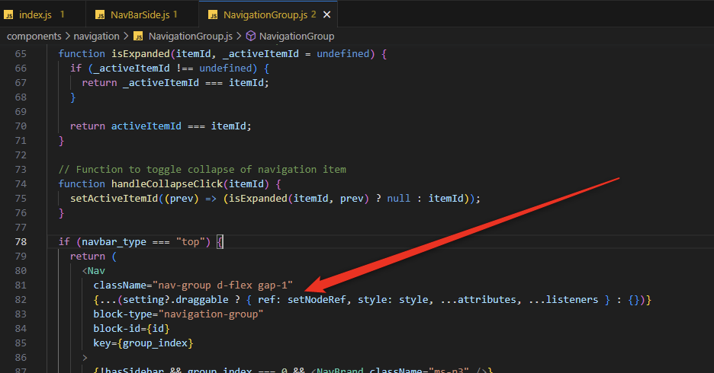Click the JS file icon on NavBarSide.js tab
Viewport: 714px width, 373px height.
[x=100, y=15]
